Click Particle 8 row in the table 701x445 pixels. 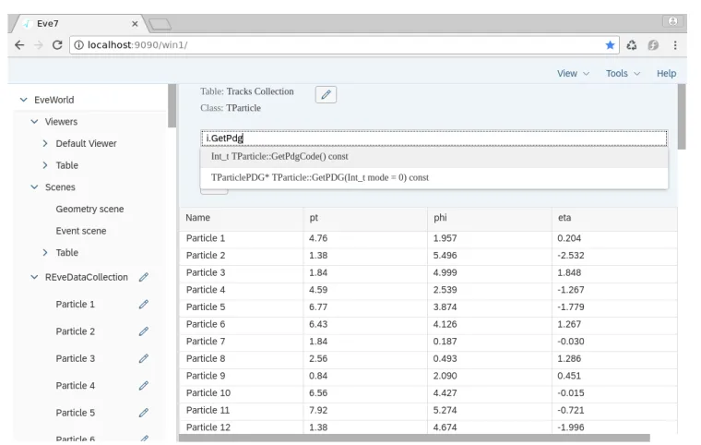[428, 358]
